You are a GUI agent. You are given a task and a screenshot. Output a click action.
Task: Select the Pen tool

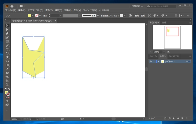pos(7,34)
